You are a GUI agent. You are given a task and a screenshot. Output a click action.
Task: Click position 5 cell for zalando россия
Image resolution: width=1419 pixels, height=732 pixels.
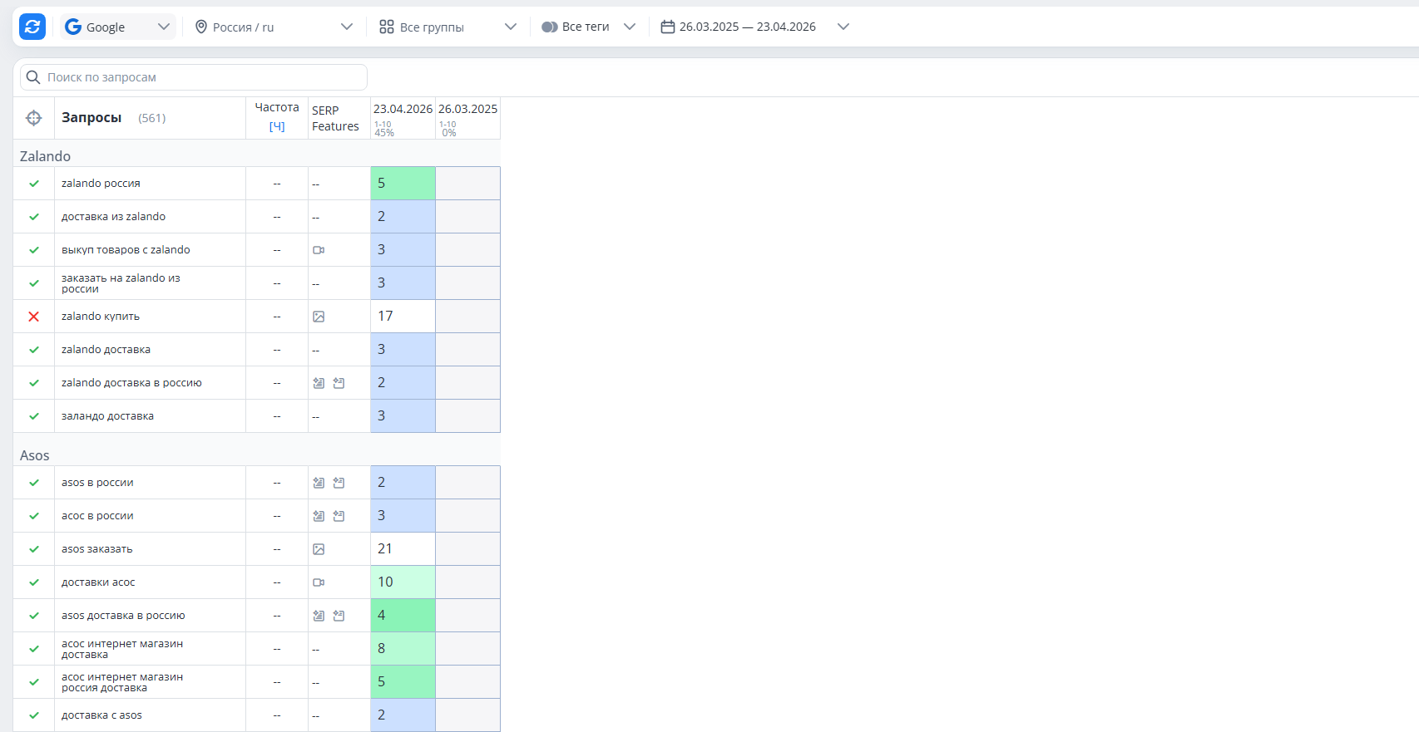click(x=403, y=184)
